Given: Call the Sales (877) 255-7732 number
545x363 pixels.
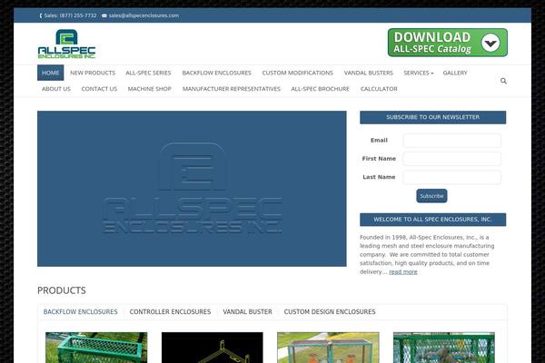Looking at the screenshot, I should coord(70,15).
